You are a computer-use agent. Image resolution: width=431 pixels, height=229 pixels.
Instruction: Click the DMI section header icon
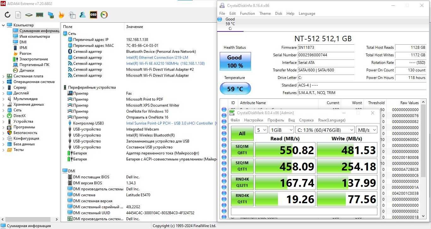(65, 171)
